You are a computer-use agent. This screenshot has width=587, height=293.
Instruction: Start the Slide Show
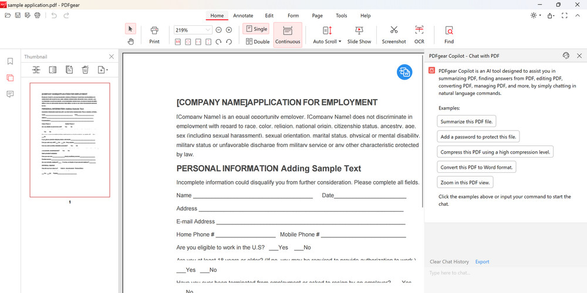click(359, 35)
